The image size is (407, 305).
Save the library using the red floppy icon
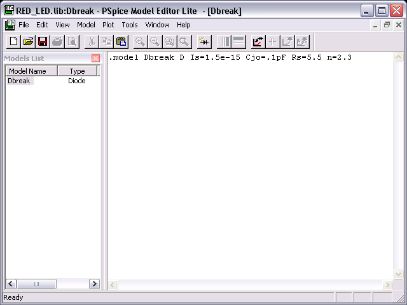[x=43, y=41]
